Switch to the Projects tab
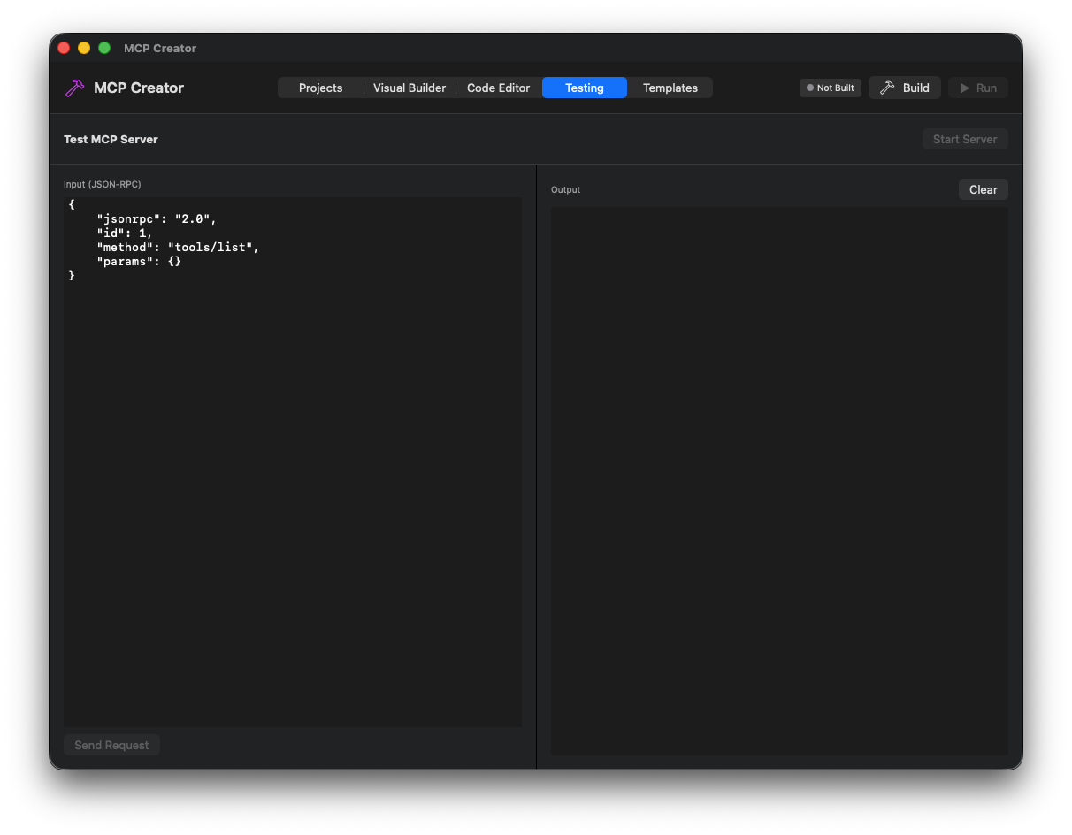Image resolution: width=1072 pixels, height=835 pixels. click(x=320, y=88)
